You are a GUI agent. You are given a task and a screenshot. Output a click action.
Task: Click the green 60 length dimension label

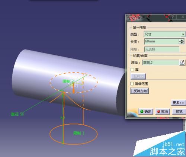[62, 118]
